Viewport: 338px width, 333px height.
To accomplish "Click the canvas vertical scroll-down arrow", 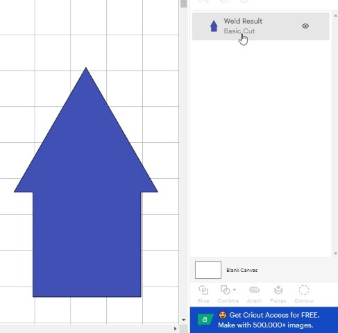I will [x=183, y=320].
